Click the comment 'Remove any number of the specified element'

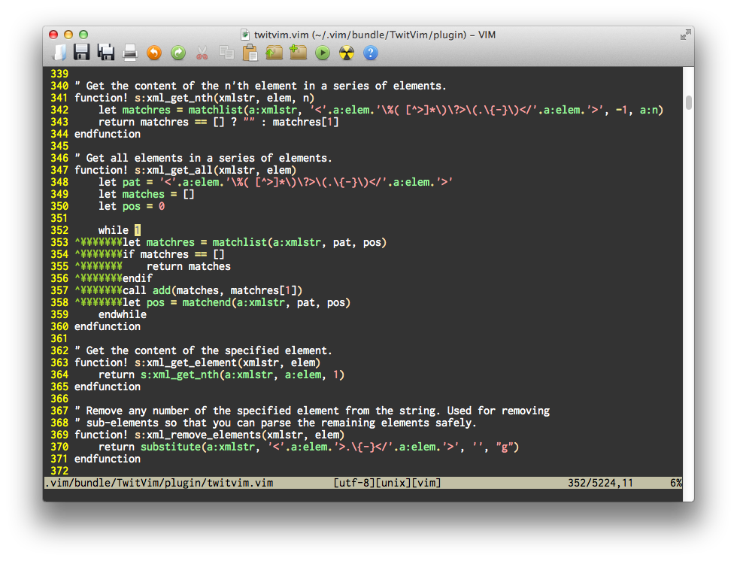312,411
